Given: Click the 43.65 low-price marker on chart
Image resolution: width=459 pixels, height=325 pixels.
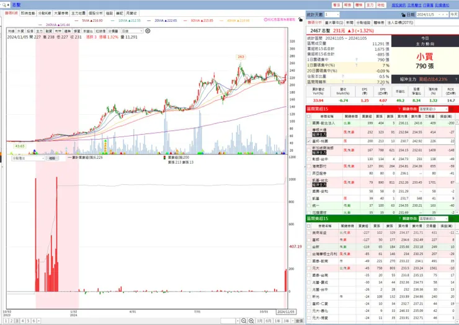Looking at the screenshot, I should (x=20, y=146).
